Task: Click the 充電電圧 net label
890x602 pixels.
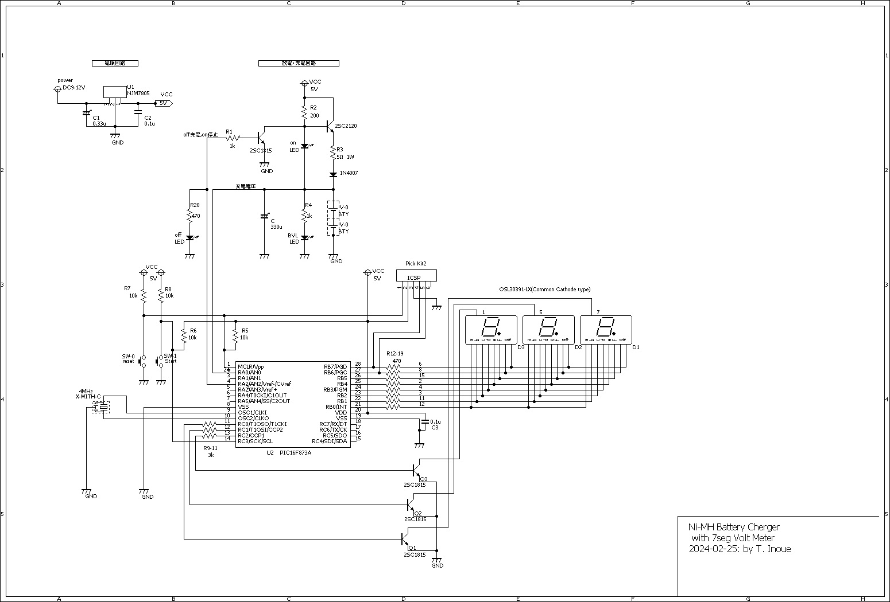Action: [245, 186]
